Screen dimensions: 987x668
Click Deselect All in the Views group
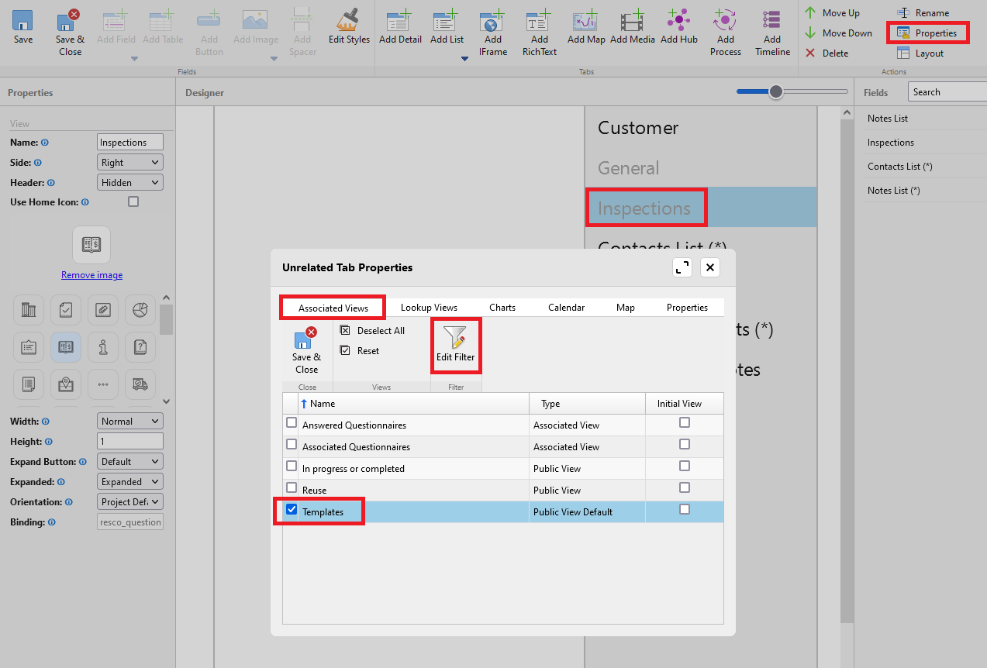[x=373, y=331]
